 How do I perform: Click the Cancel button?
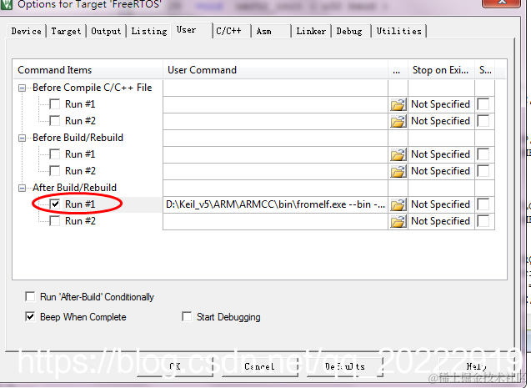point(260,366)
